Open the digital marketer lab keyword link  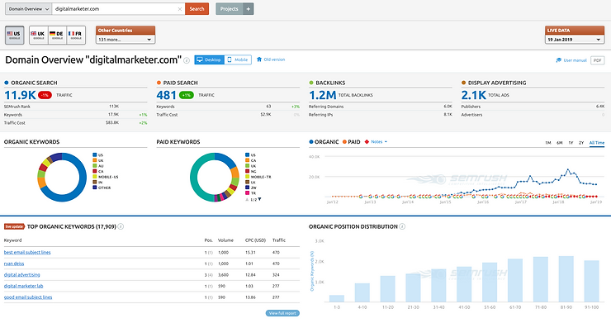(23, 286)
